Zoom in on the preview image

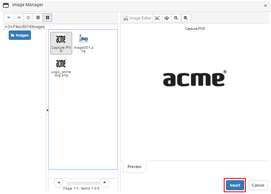click(x=176, y=18)
